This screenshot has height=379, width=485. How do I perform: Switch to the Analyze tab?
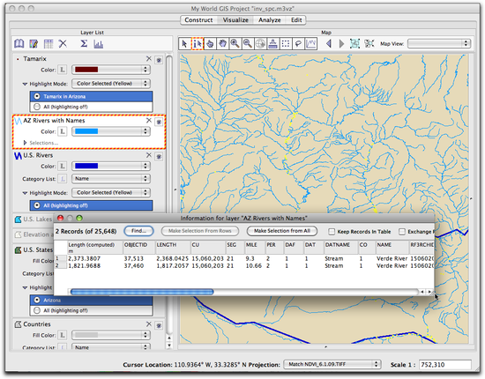click(270, 20)
